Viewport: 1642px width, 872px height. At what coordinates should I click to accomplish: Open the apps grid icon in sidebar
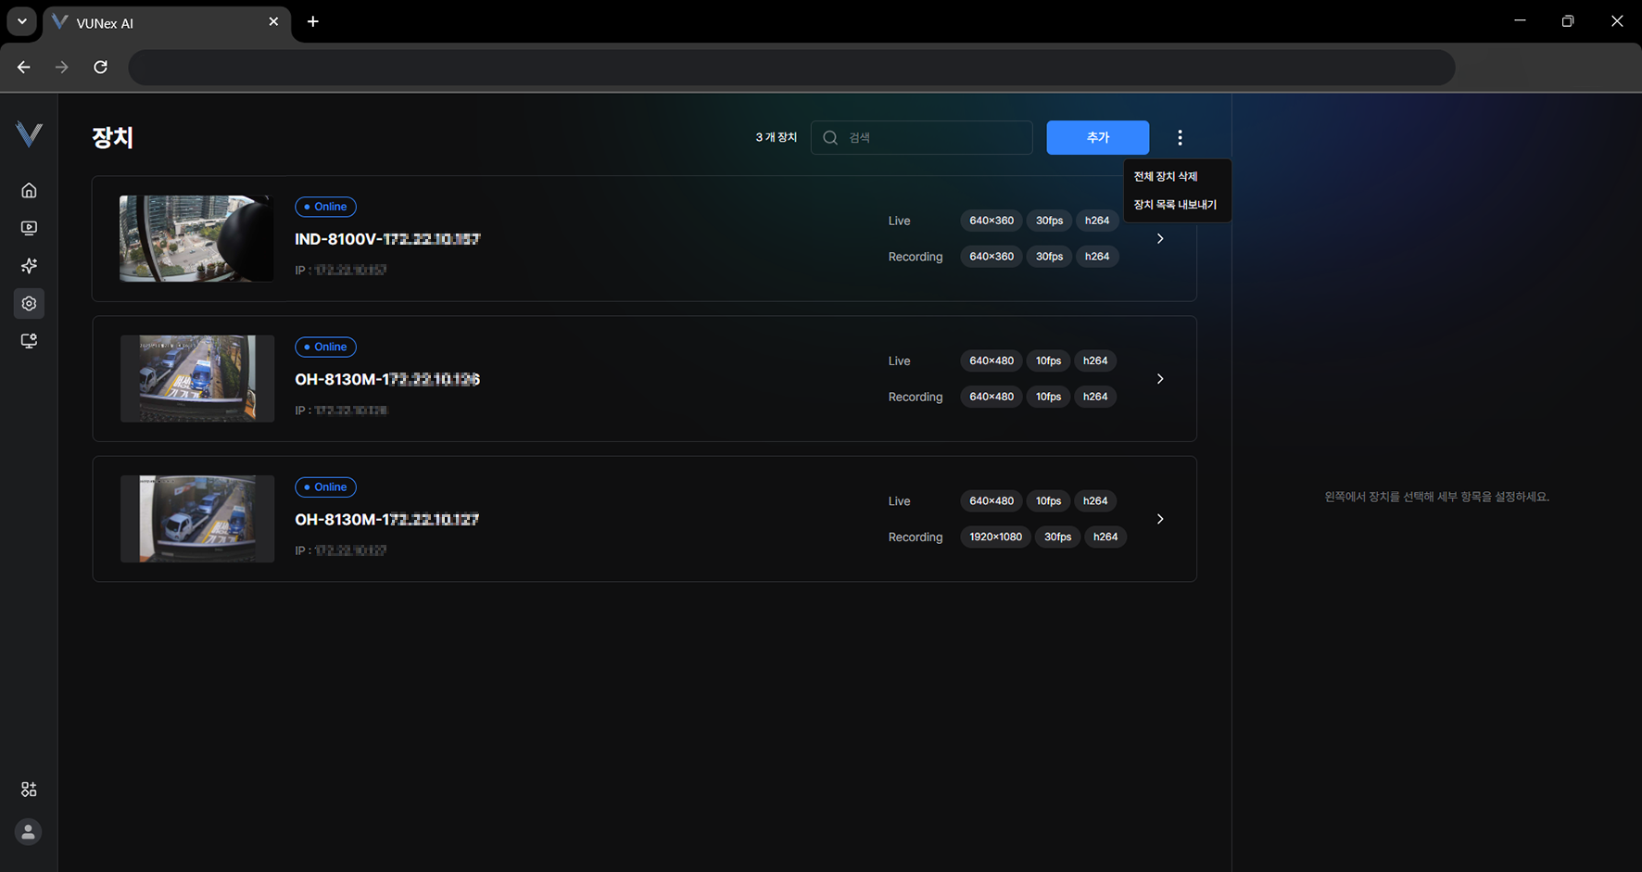[x=29, y=790]
